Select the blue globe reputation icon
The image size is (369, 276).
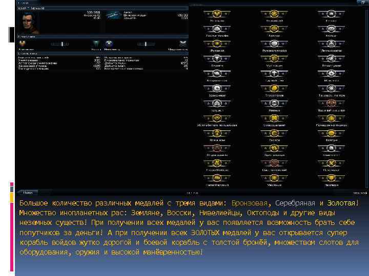click(109, 44)
